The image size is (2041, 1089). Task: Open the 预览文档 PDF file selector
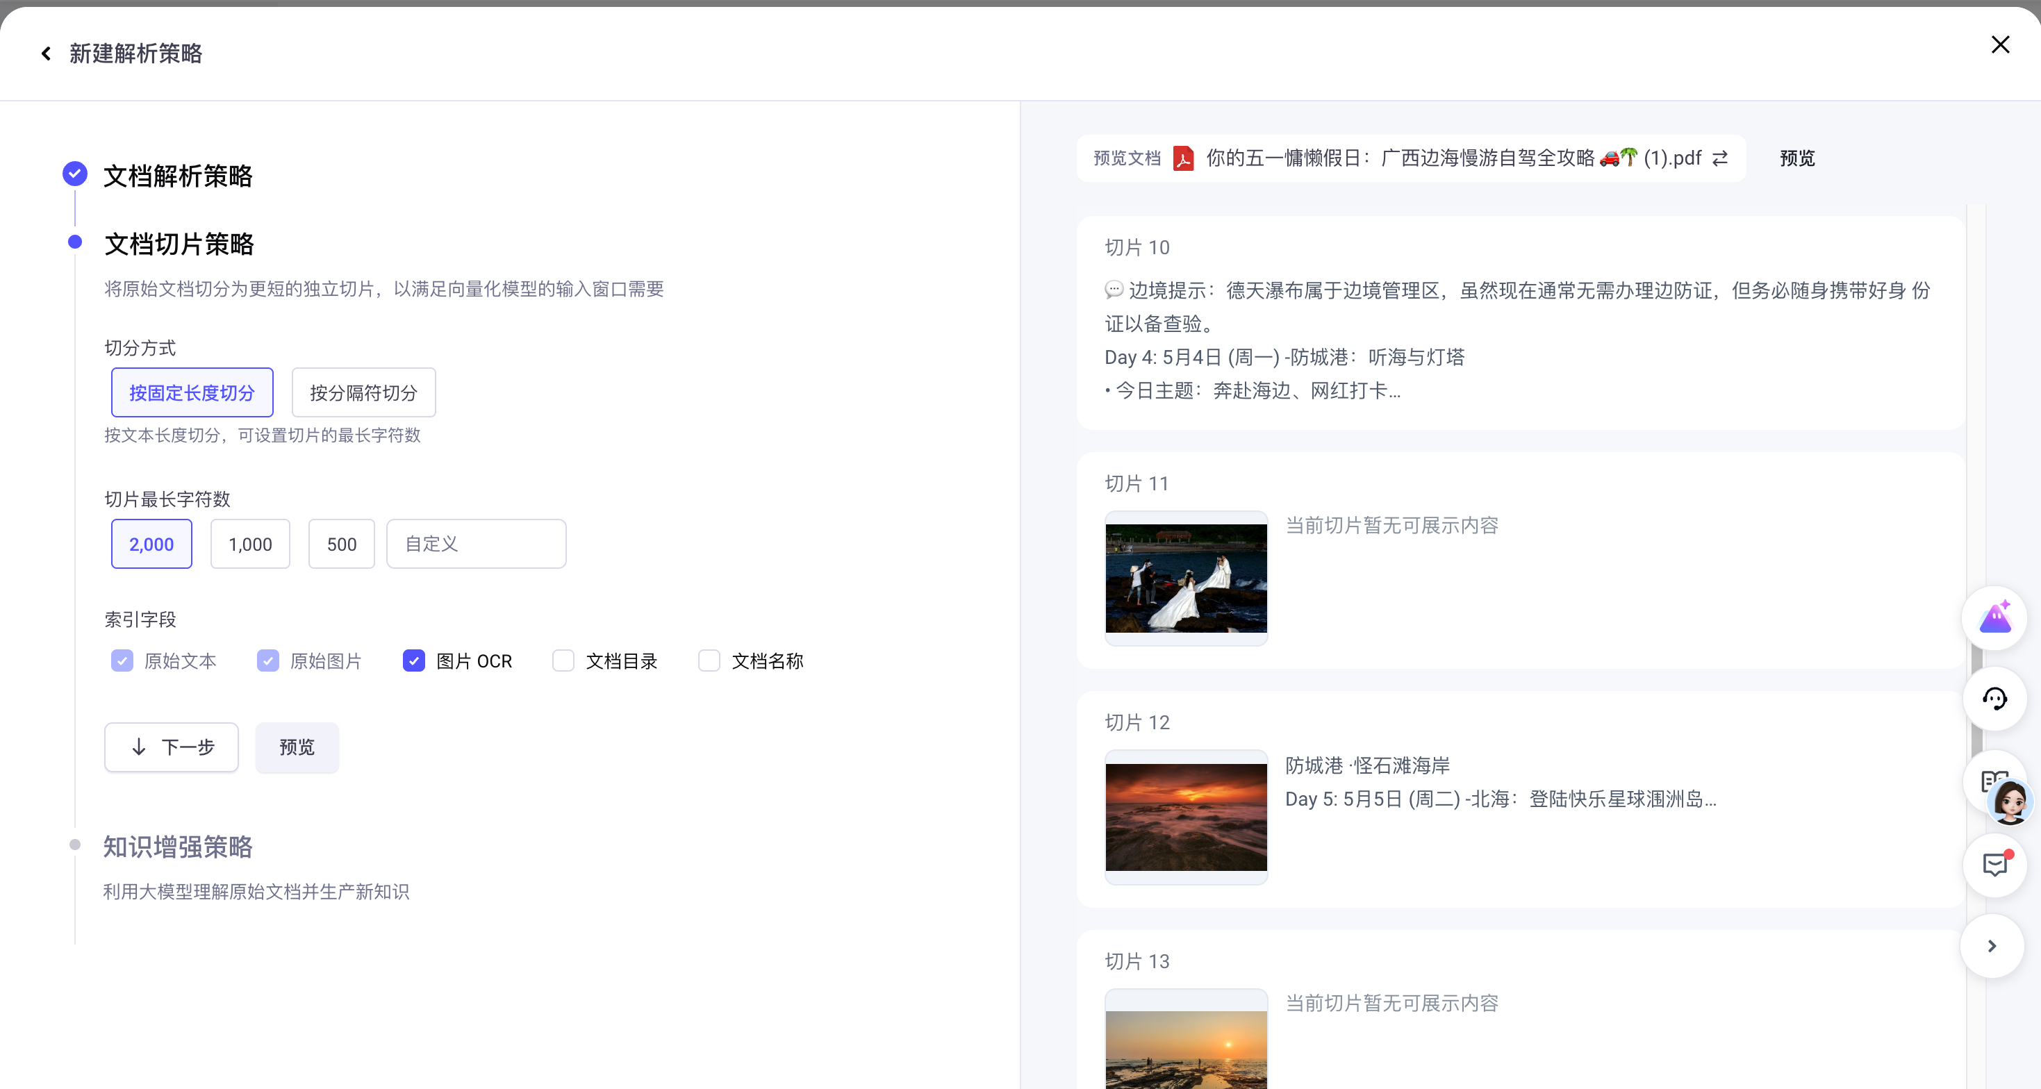tap(1410, 158)
